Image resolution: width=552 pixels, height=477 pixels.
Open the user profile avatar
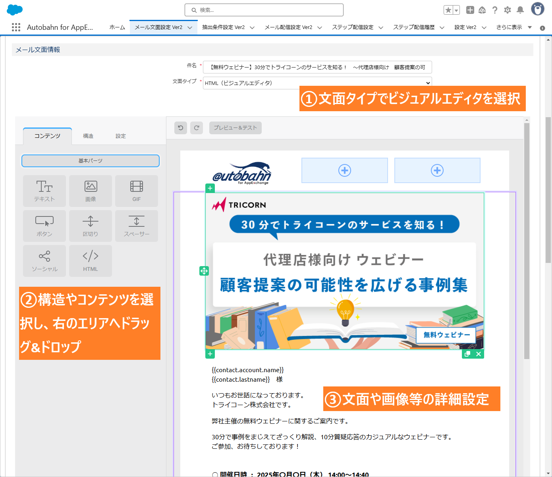click(x=538, y=9)
